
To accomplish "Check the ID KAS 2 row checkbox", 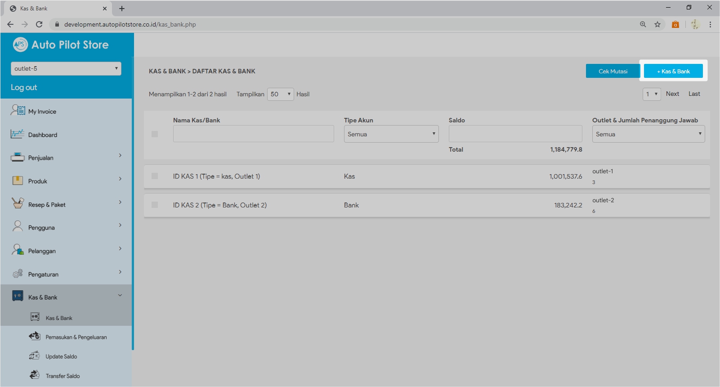I will [x=155, y=205].
